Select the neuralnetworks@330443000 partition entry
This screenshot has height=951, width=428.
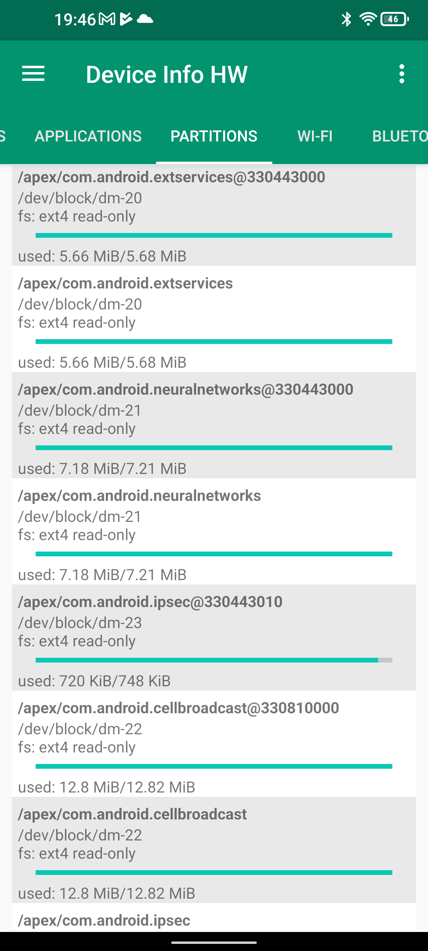214,425
